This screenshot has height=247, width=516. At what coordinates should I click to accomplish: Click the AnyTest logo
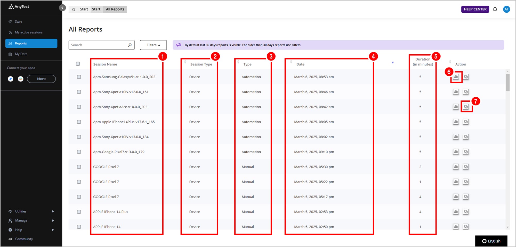19,7
